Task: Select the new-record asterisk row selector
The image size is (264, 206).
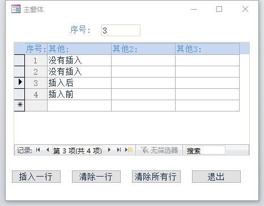Action: click(19, 105)
